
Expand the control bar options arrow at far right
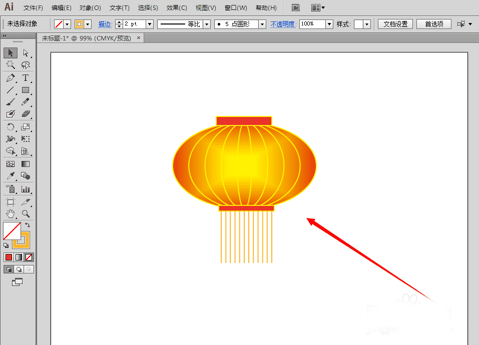pyautogui.click(x=470, y=24)
